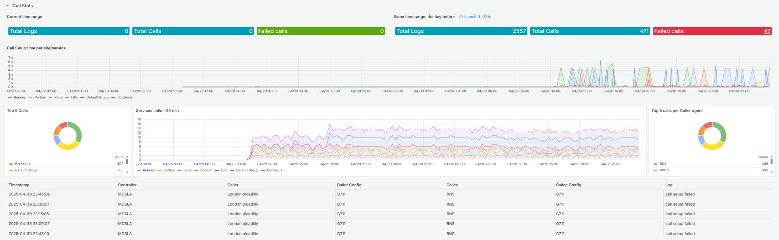Sort the table by Timestamp column header
This screenshot has height=240, width=779.
(x=19, y=185)
